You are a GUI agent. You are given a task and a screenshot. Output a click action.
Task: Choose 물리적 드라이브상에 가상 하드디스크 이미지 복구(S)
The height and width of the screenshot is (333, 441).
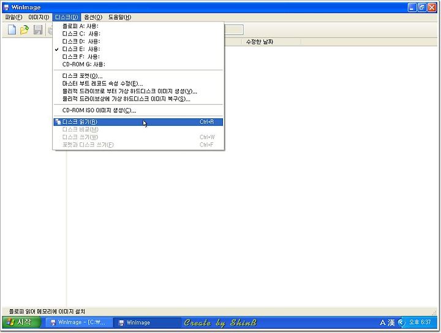pos(138,99)
